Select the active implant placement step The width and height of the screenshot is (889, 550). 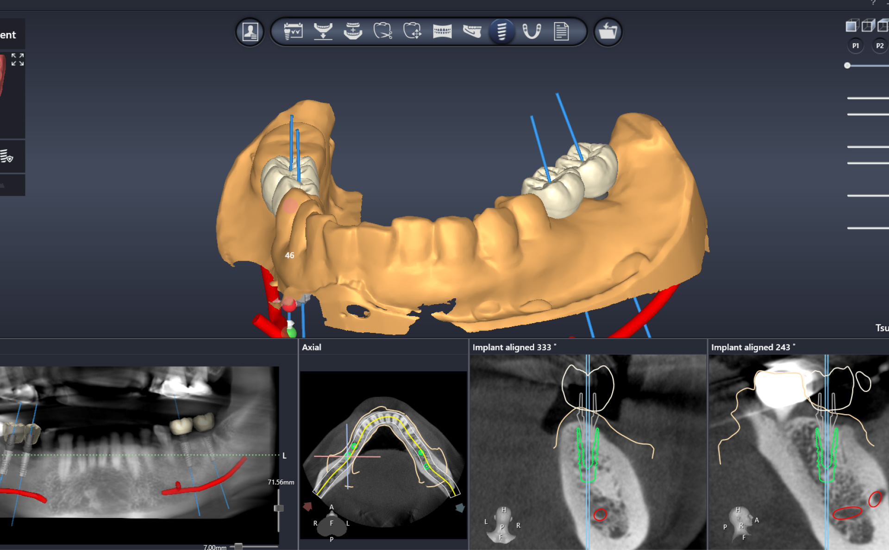point(502,32)
